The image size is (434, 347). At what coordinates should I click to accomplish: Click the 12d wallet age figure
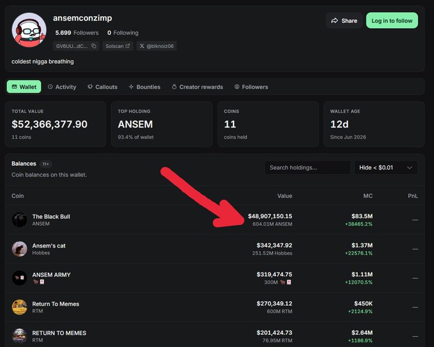pos(340,124)
